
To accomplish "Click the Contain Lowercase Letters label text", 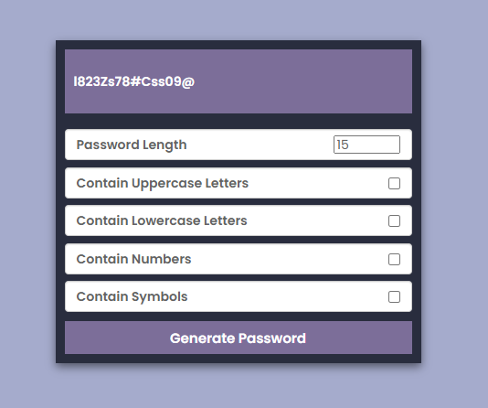I will [x=162, y=220].
